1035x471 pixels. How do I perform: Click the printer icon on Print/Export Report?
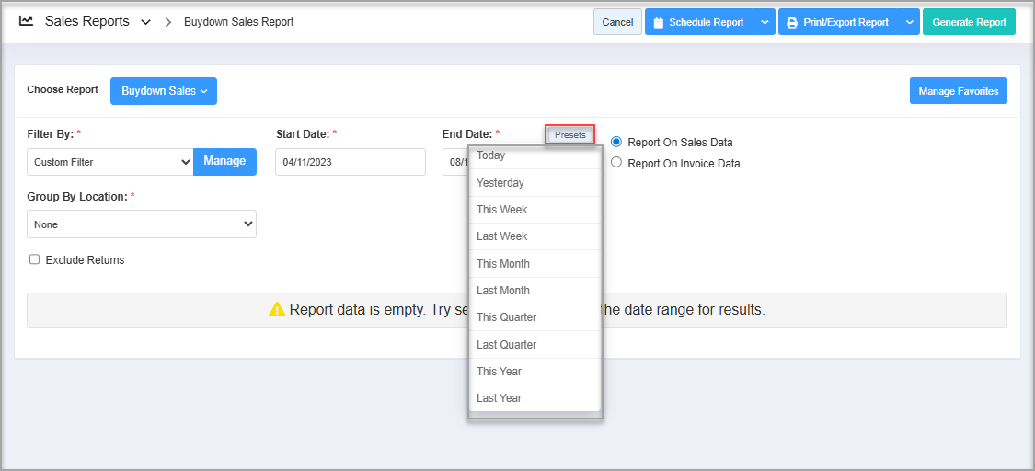(x=791, y=23)
